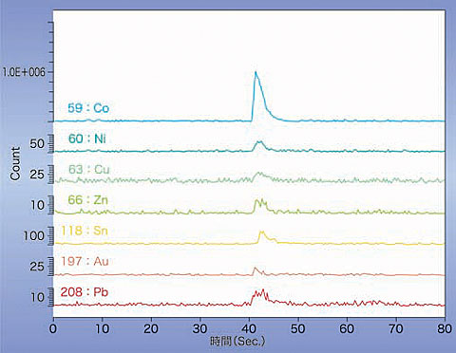Select the 208 : Pb trace label
456x353 pixels.
pyautogui.click(x=85, y=292)
